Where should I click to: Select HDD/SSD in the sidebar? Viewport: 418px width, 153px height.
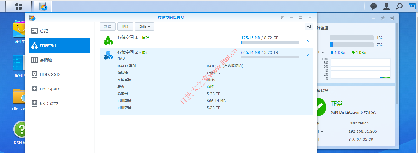pos(60,74)
